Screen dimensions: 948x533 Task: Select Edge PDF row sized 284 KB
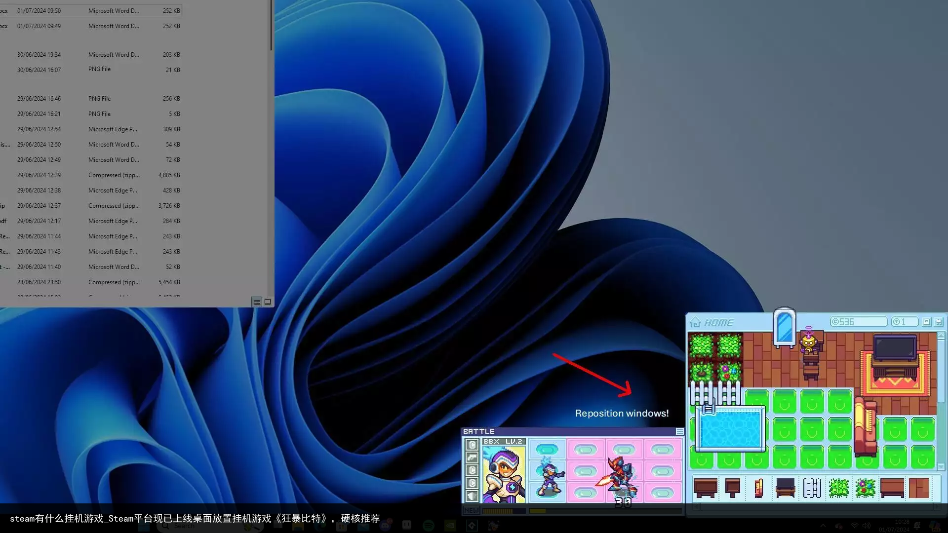point(91,221)
